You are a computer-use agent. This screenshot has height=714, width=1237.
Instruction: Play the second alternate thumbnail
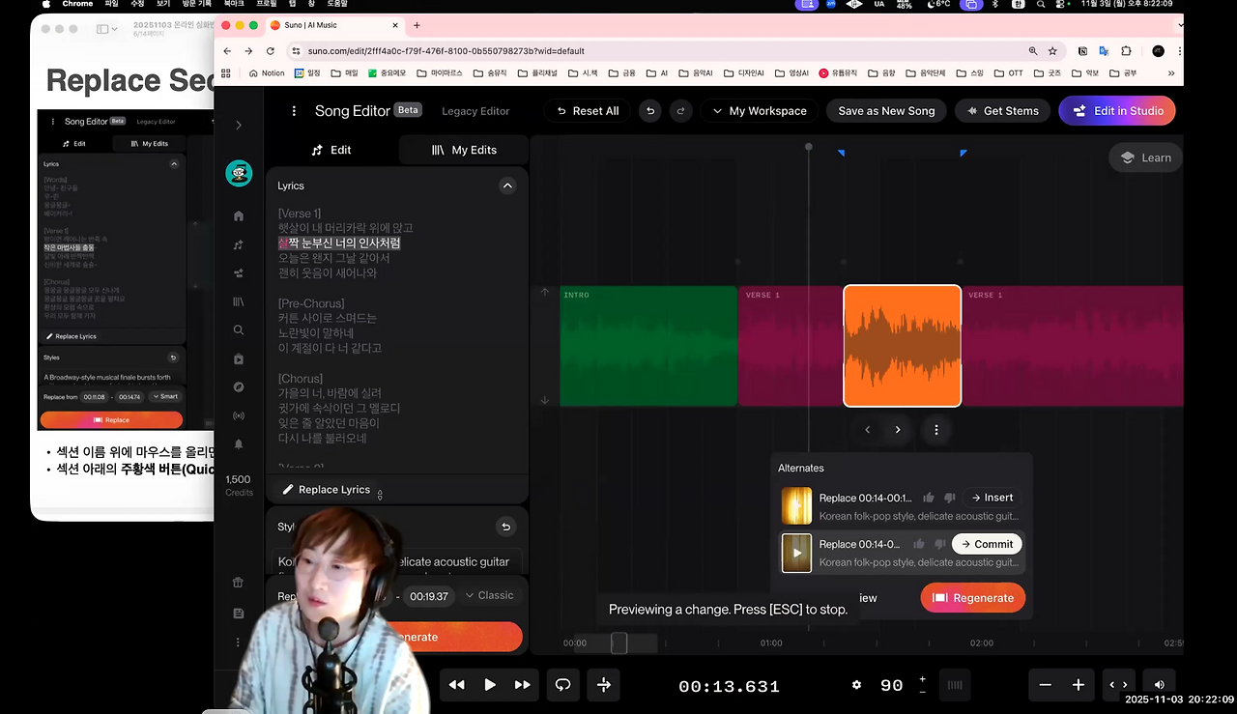coord(797,553)
